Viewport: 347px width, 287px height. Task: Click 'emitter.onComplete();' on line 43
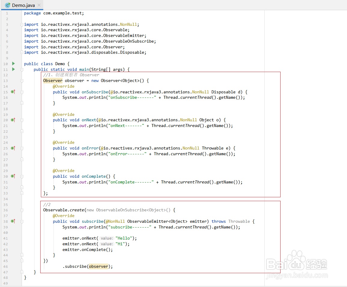pyautogui.click(x=88, y=250)
